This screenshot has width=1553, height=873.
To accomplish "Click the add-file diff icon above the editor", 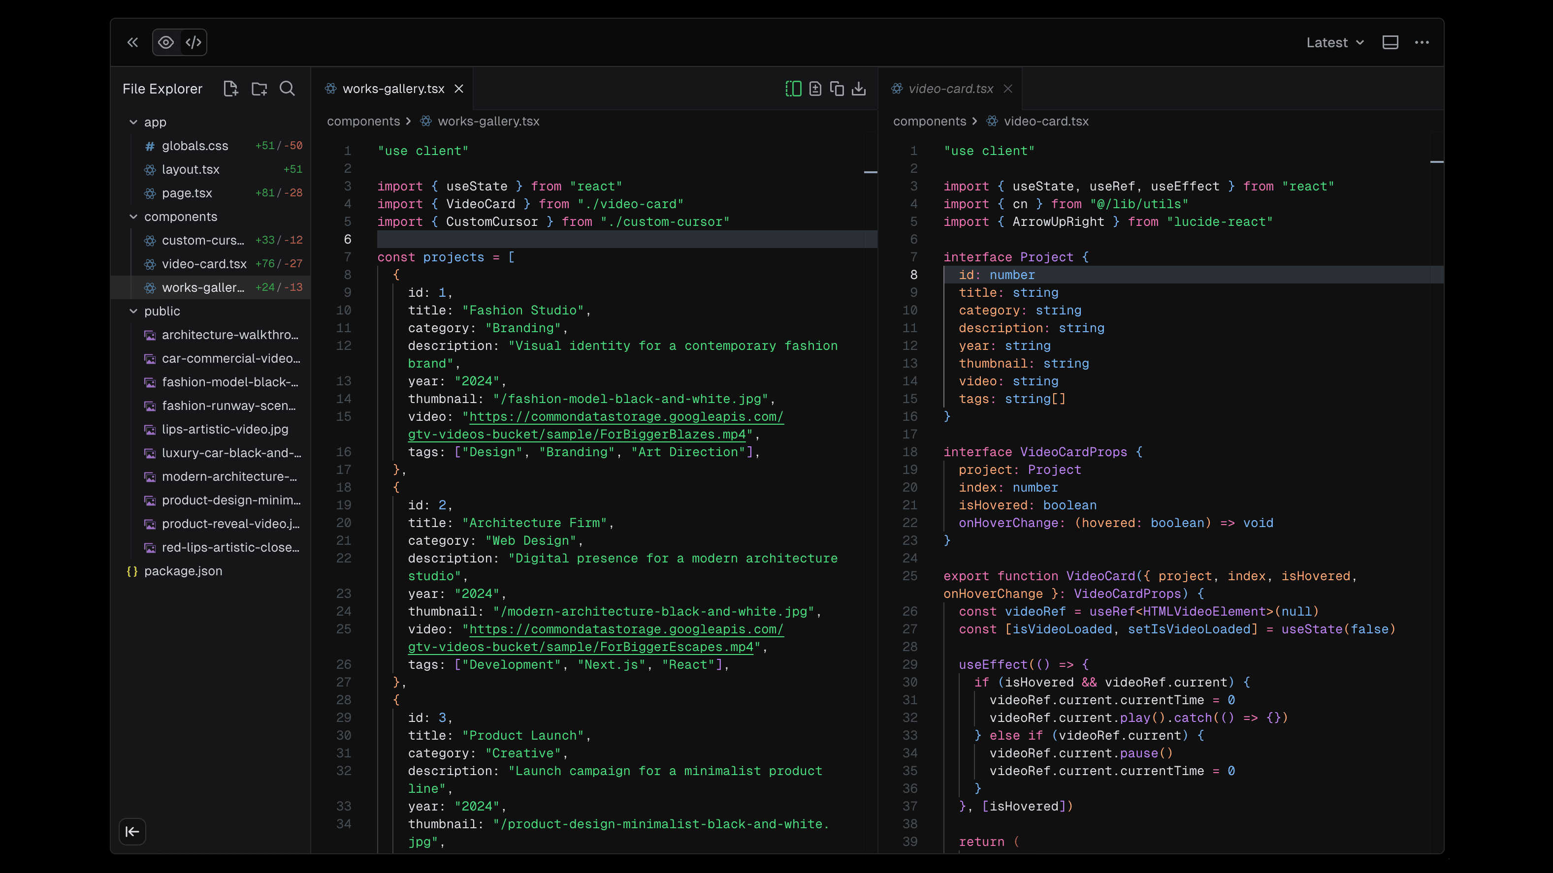I will point(815,88).
